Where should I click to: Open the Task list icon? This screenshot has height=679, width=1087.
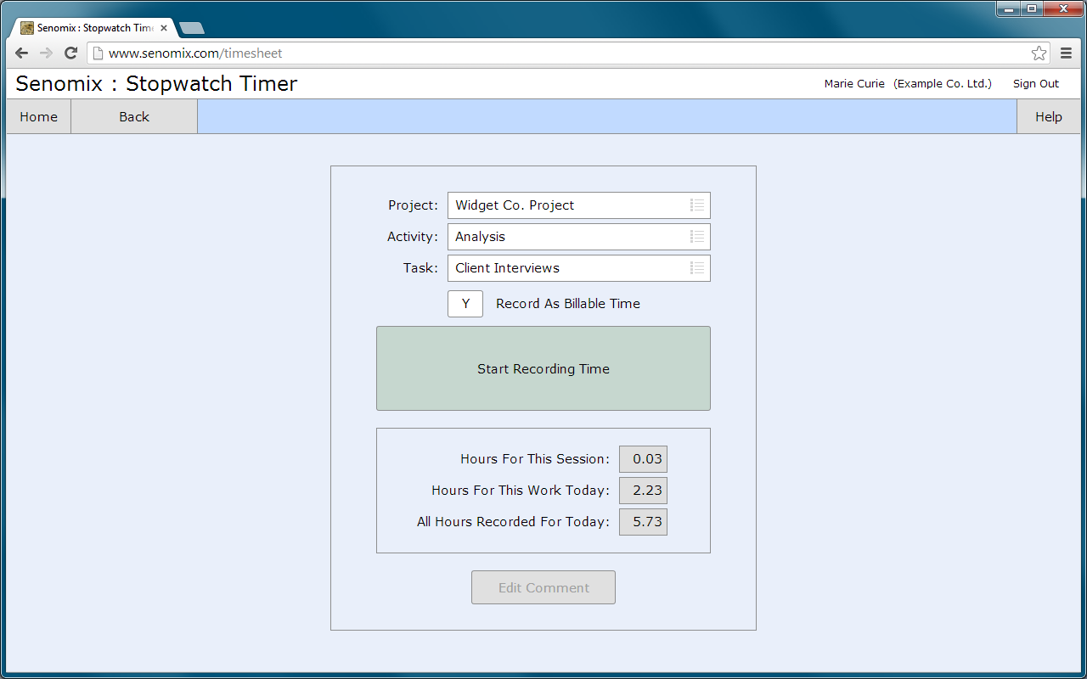click(697, 268)
